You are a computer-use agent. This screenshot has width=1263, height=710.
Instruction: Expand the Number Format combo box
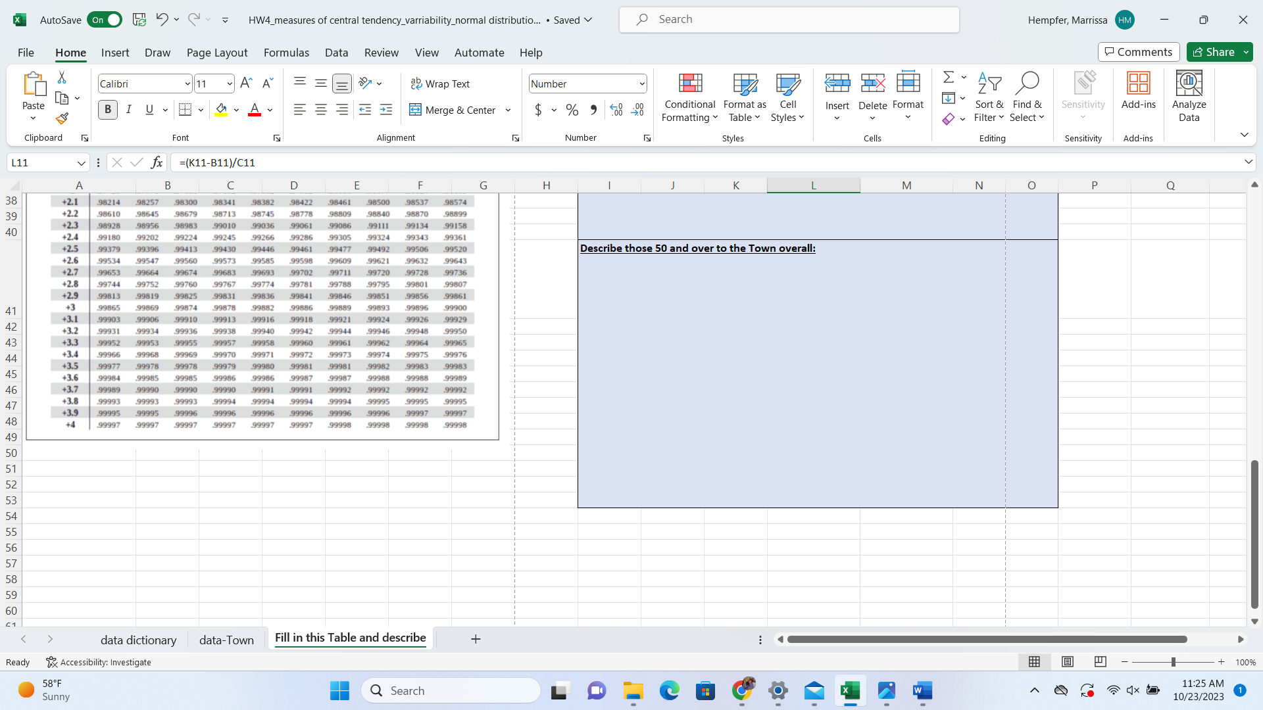(641, 83)
